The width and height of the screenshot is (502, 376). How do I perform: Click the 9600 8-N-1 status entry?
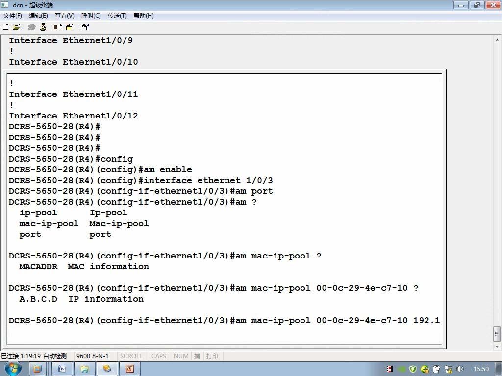tap(93, 356)
